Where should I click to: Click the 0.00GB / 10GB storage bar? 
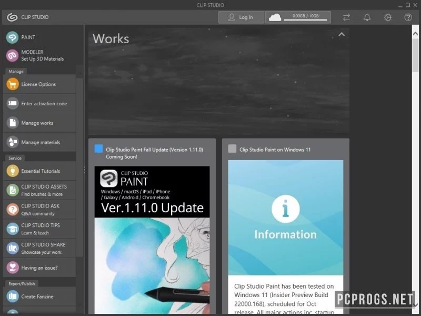coord(306,17)
